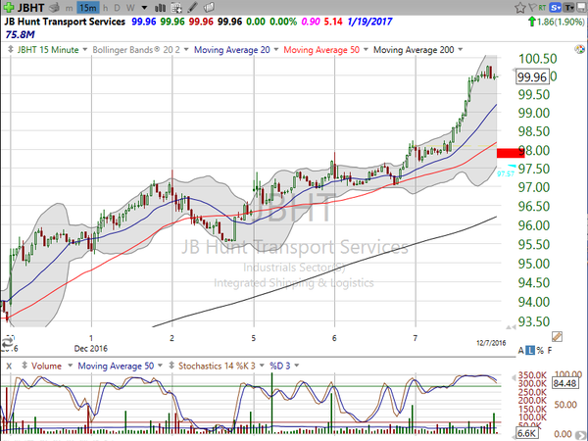Viewport: 588px width, 441px height.
Task: Click the 1.86(1.90%) change text
Action: [561, 22]
